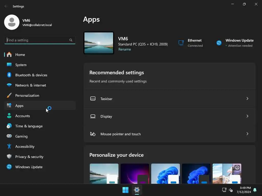Open Home in the sidebar
This screenshot has width=262, height=196.
40,55
